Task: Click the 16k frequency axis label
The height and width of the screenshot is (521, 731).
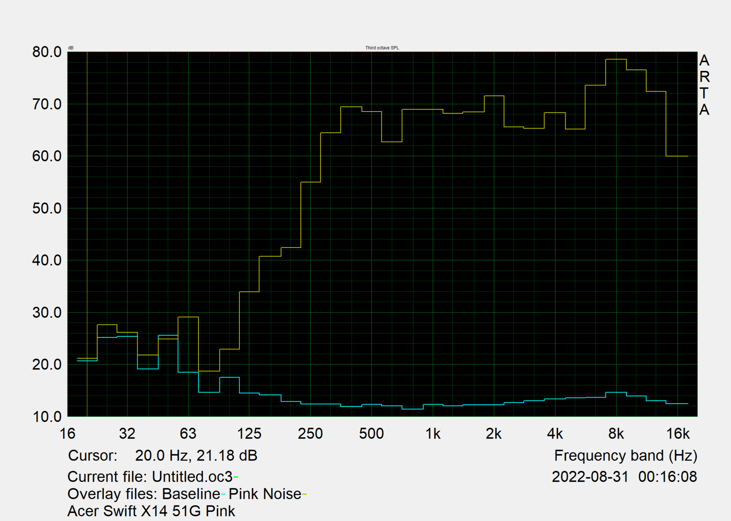Action: point(678,434)
